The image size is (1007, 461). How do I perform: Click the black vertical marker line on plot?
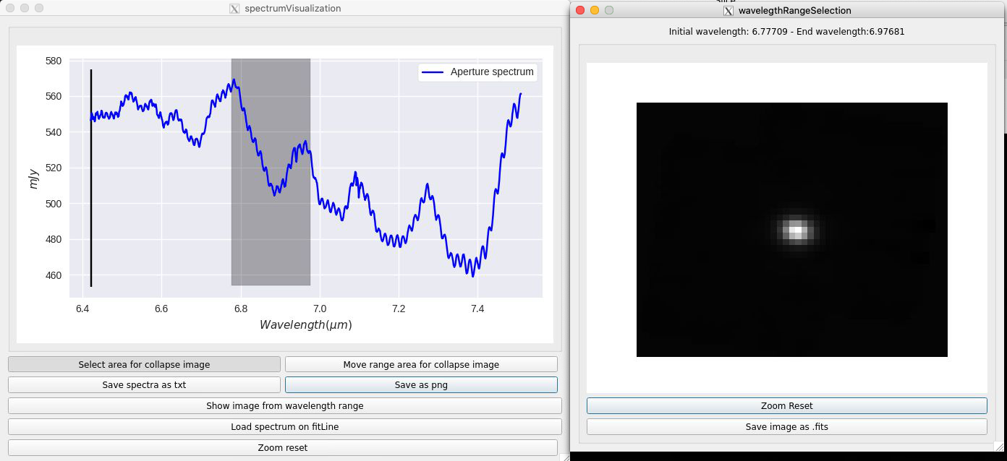91,178
